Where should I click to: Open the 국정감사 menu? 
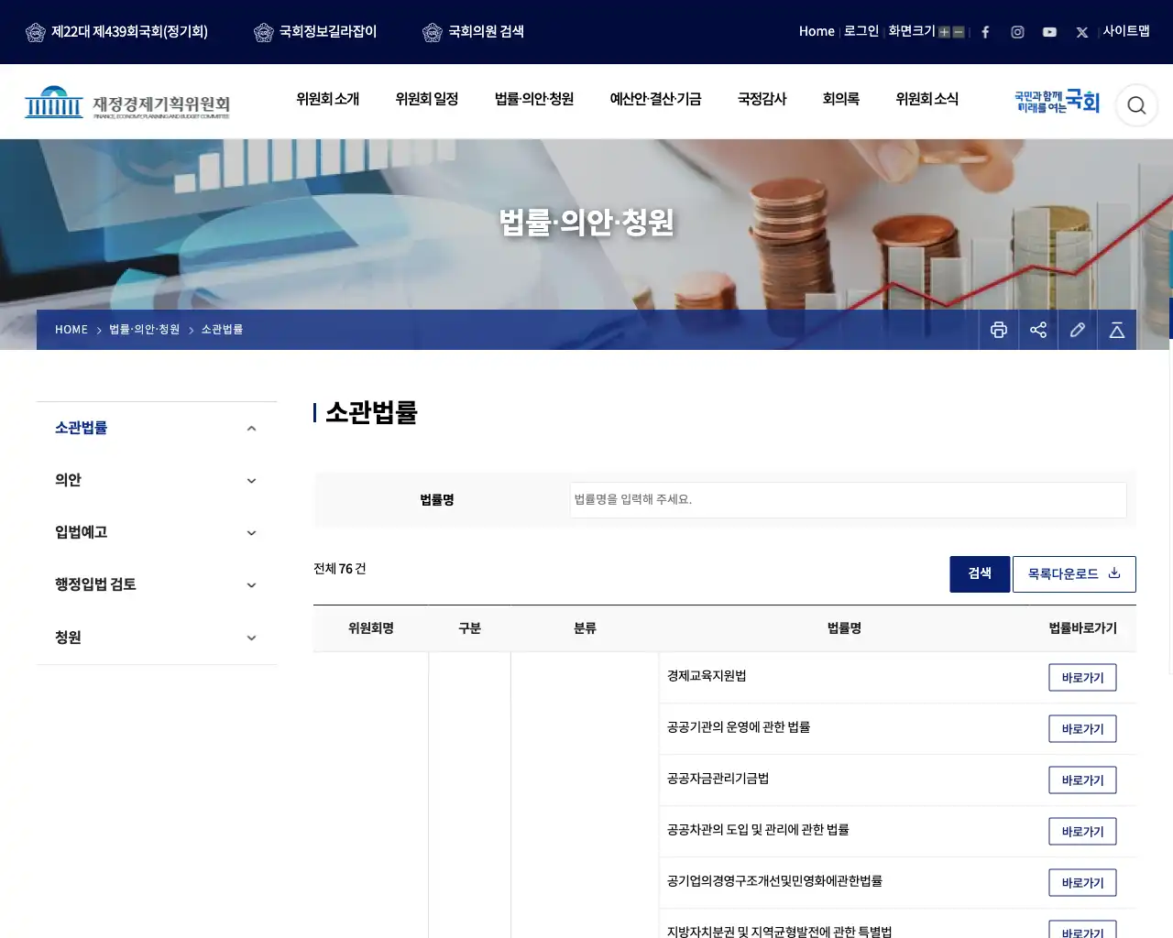click(762, 99)
